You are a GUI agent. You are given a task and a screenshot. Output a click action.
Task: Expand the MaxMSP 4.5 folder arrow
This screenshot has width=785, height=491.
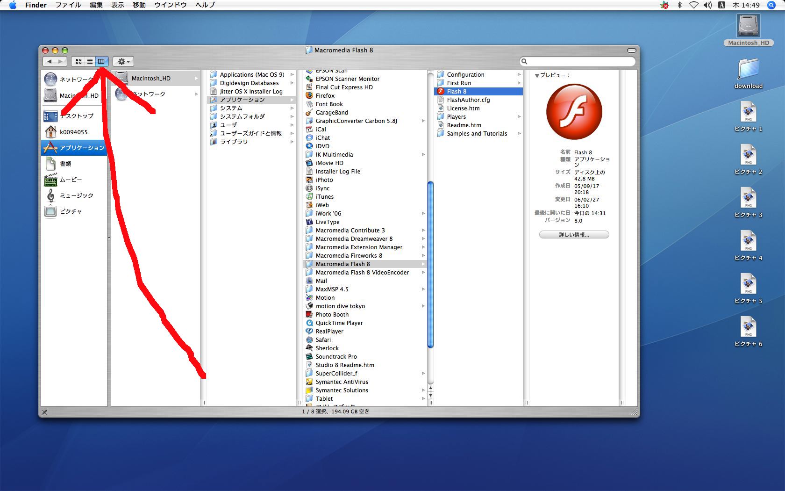click(423, 289)
